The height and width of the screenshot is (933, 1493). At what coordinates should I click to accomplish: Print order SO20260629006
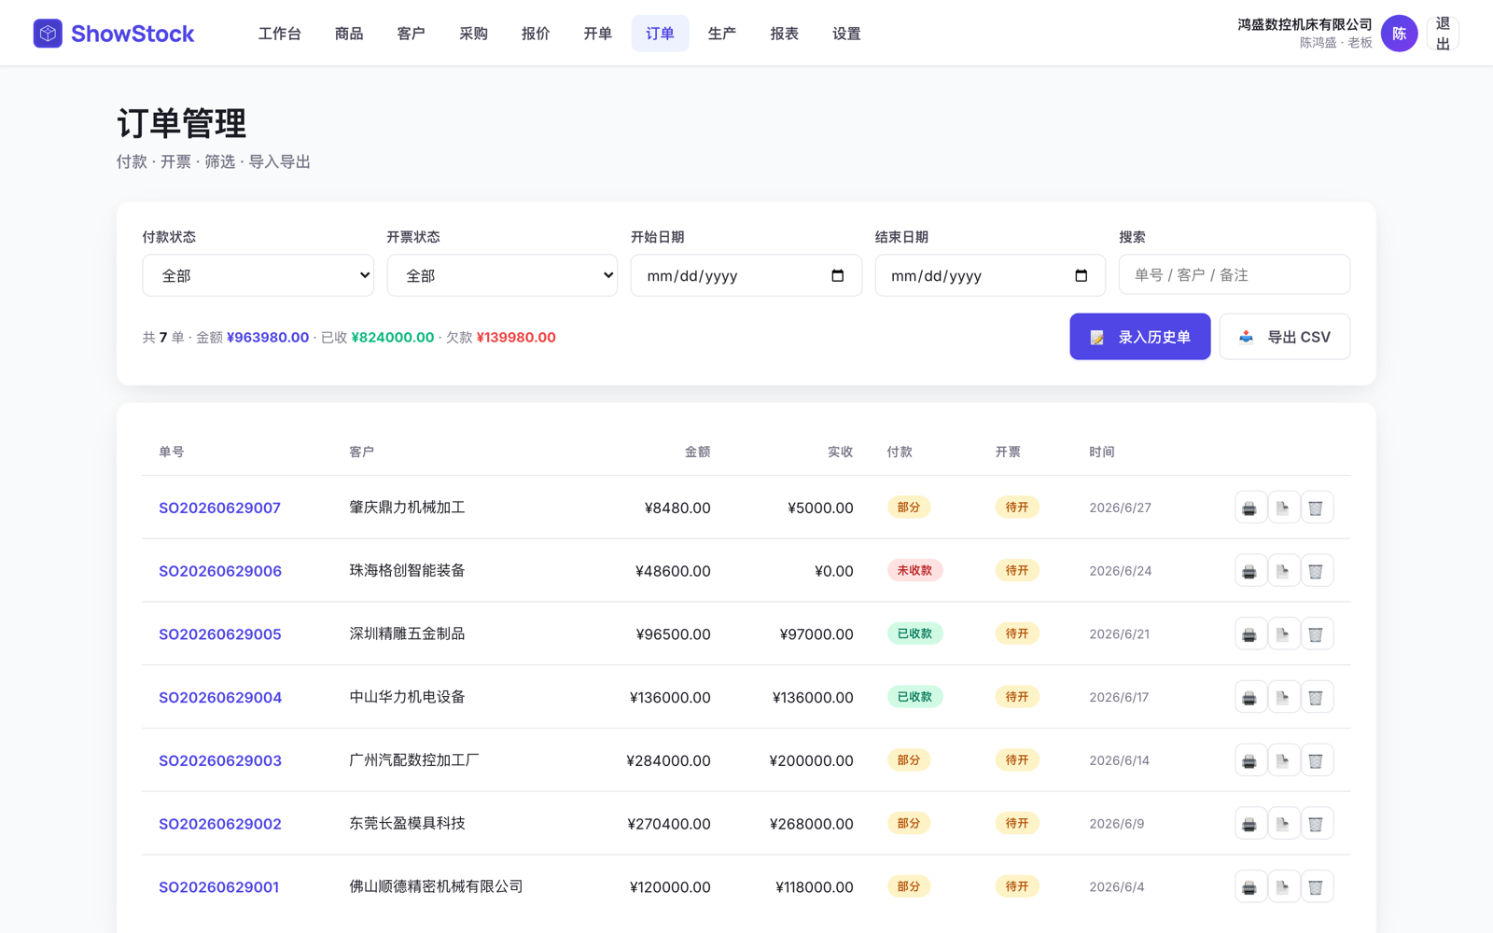[1249, 571]
